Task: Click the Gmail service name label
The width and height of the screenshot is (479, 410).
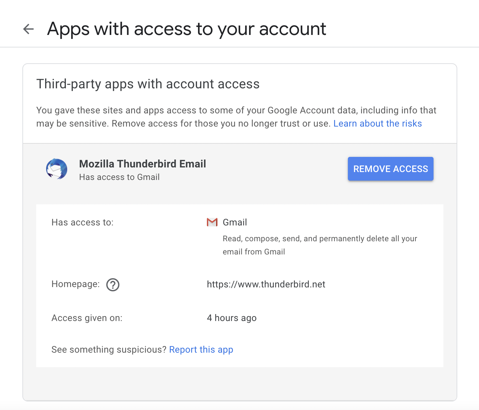Action: [x=235, y=222]
